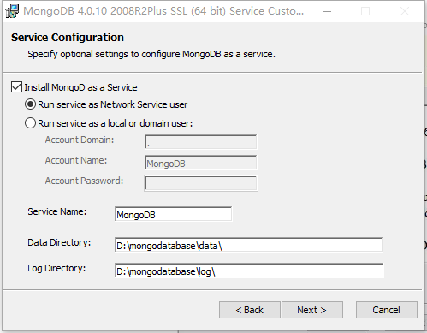Cancel the MongoDB installation

(x=387, y=310)
